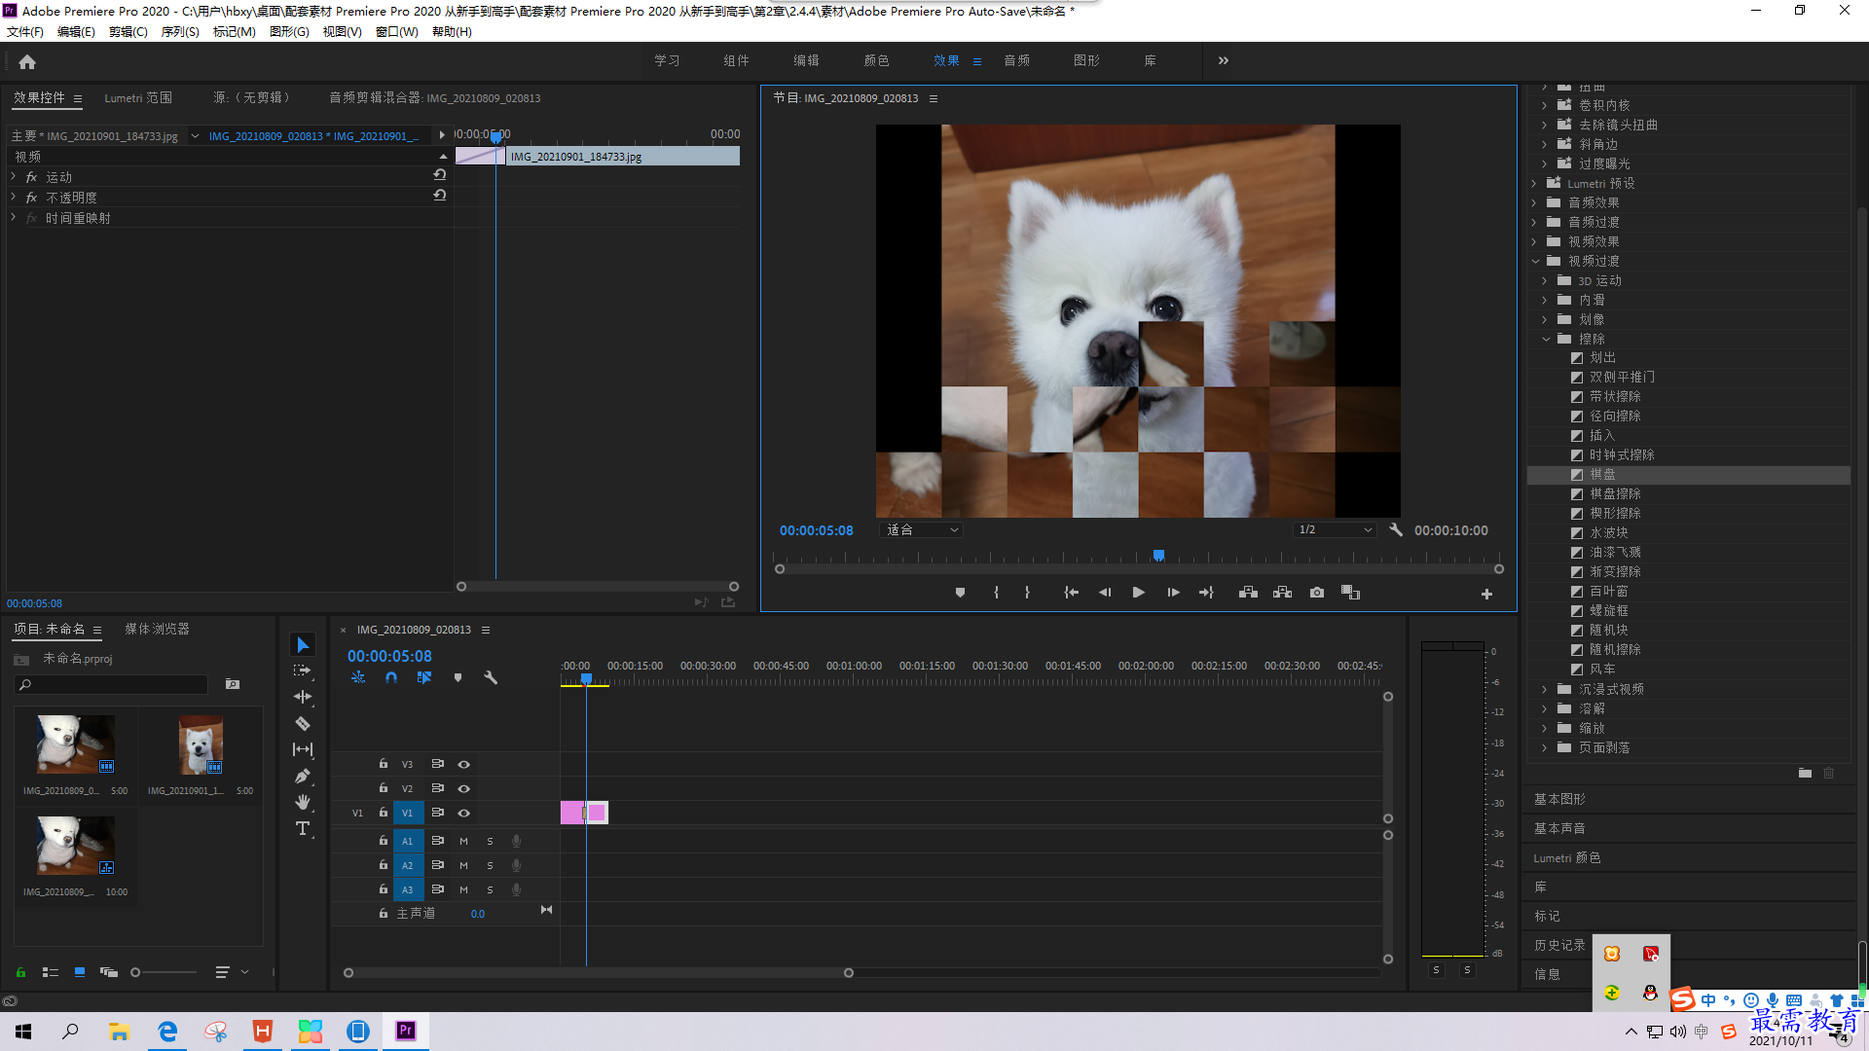
Task: Solo audio track A2
Action: pyautogui.click(x=490, y=865)
